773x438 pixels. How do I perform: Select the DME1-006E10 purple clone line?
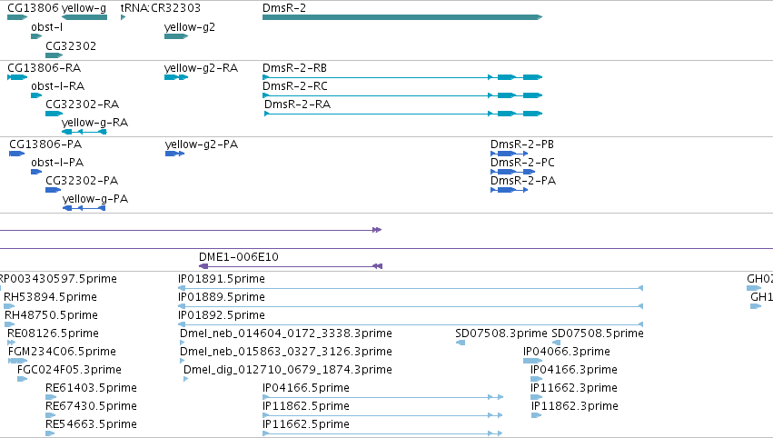click(291, 266)
